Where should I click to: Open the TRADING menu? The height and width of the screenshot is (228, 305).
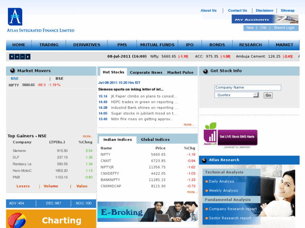[49, 45]
